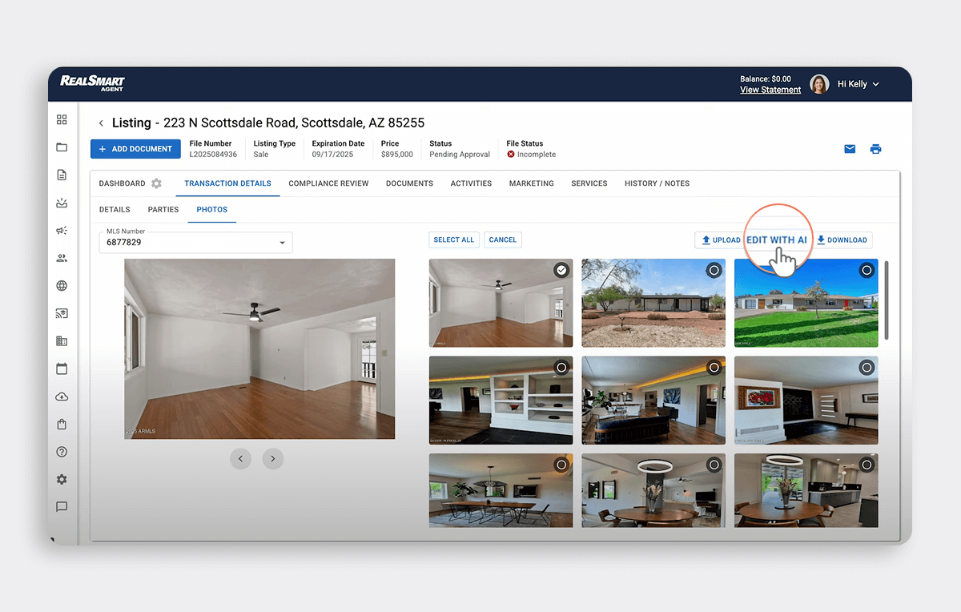Show previous photo with left arrow

point(241,459)
